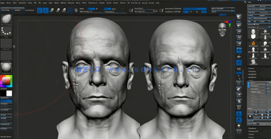Click the Z Intensity slider
This screenshot has width=271, height=139.
pos(116,12)
